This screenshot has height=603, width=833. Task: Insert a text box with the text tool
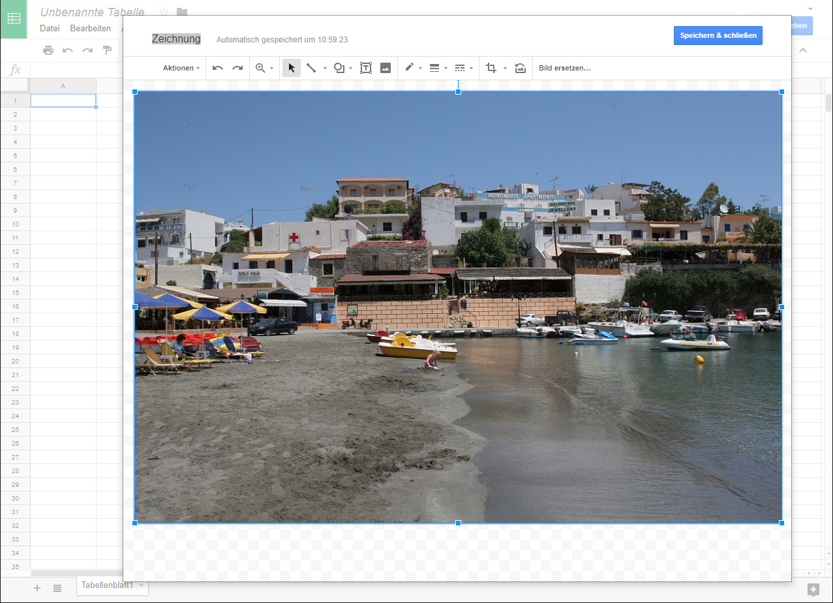[x=366, y=68]
